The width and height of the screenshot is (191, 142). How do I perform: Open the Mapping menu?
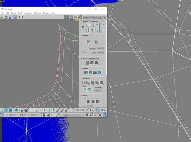[x=28, y=13]
